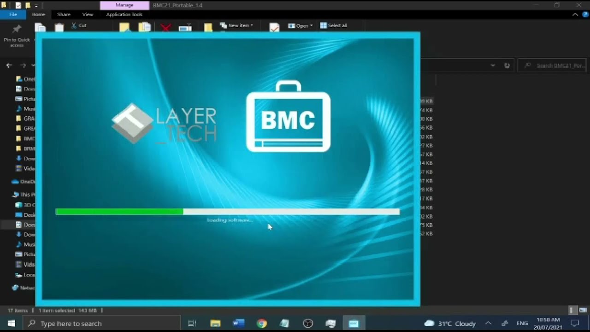Click the OBS Studio taskbar icon
Image resolution: width=590 pixels, height=332 pixels.
coord(307,324)
